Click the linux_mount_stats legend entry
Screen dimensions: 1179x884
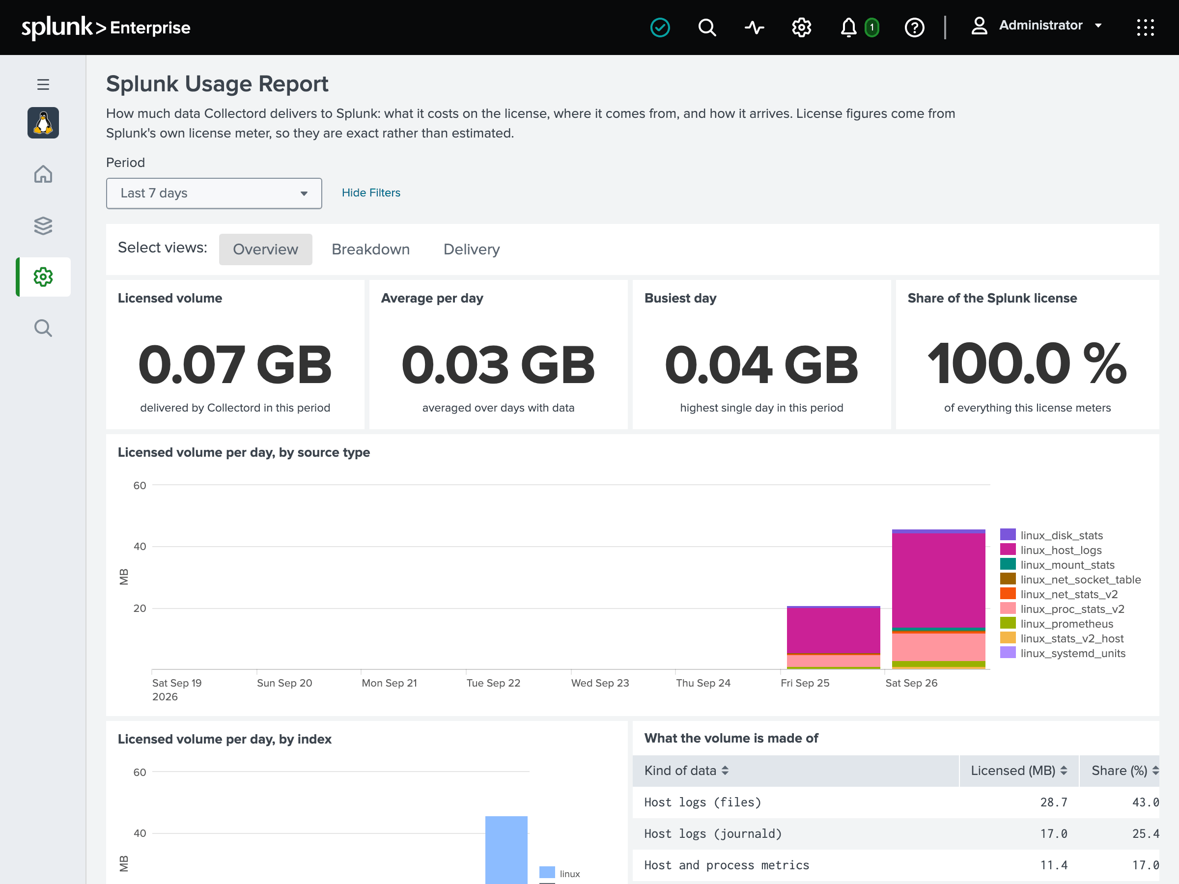(x=1057, y=564)
